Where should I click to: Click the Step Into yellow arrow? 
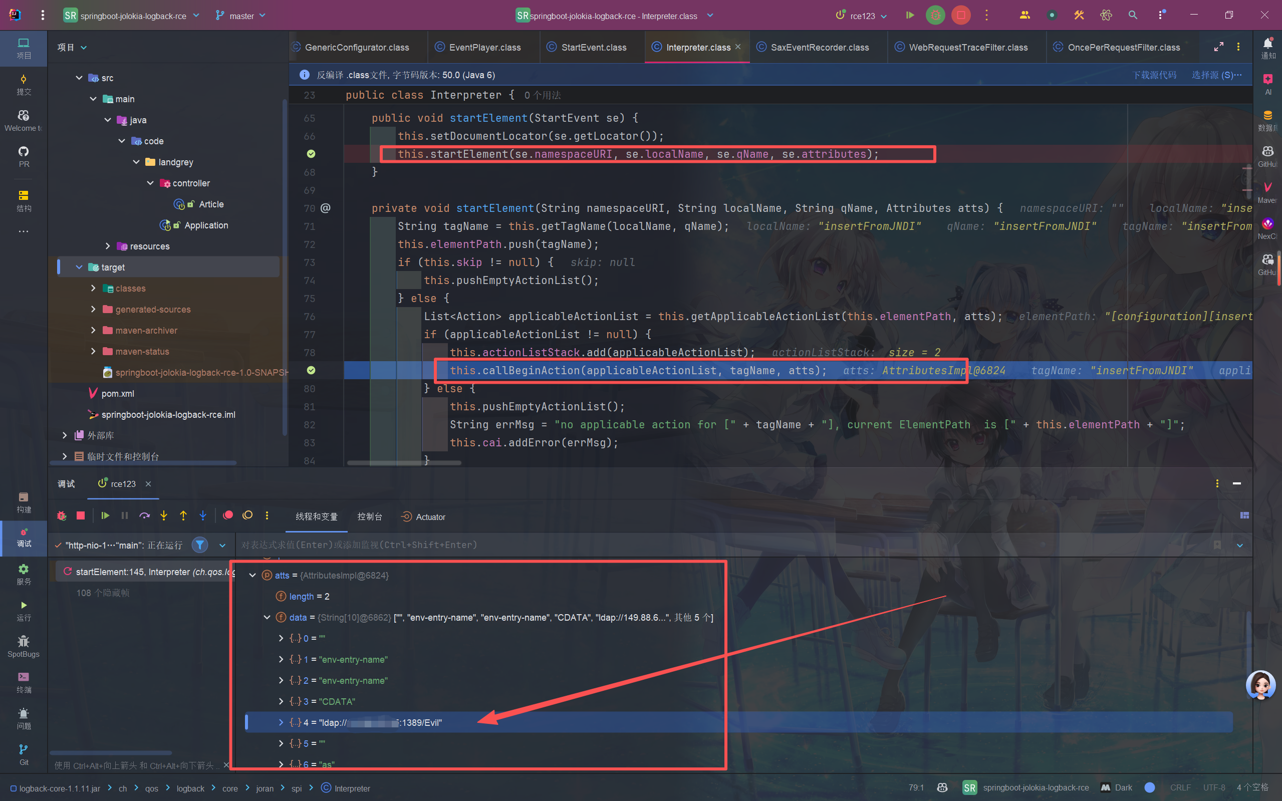click(x=164, y=516)
